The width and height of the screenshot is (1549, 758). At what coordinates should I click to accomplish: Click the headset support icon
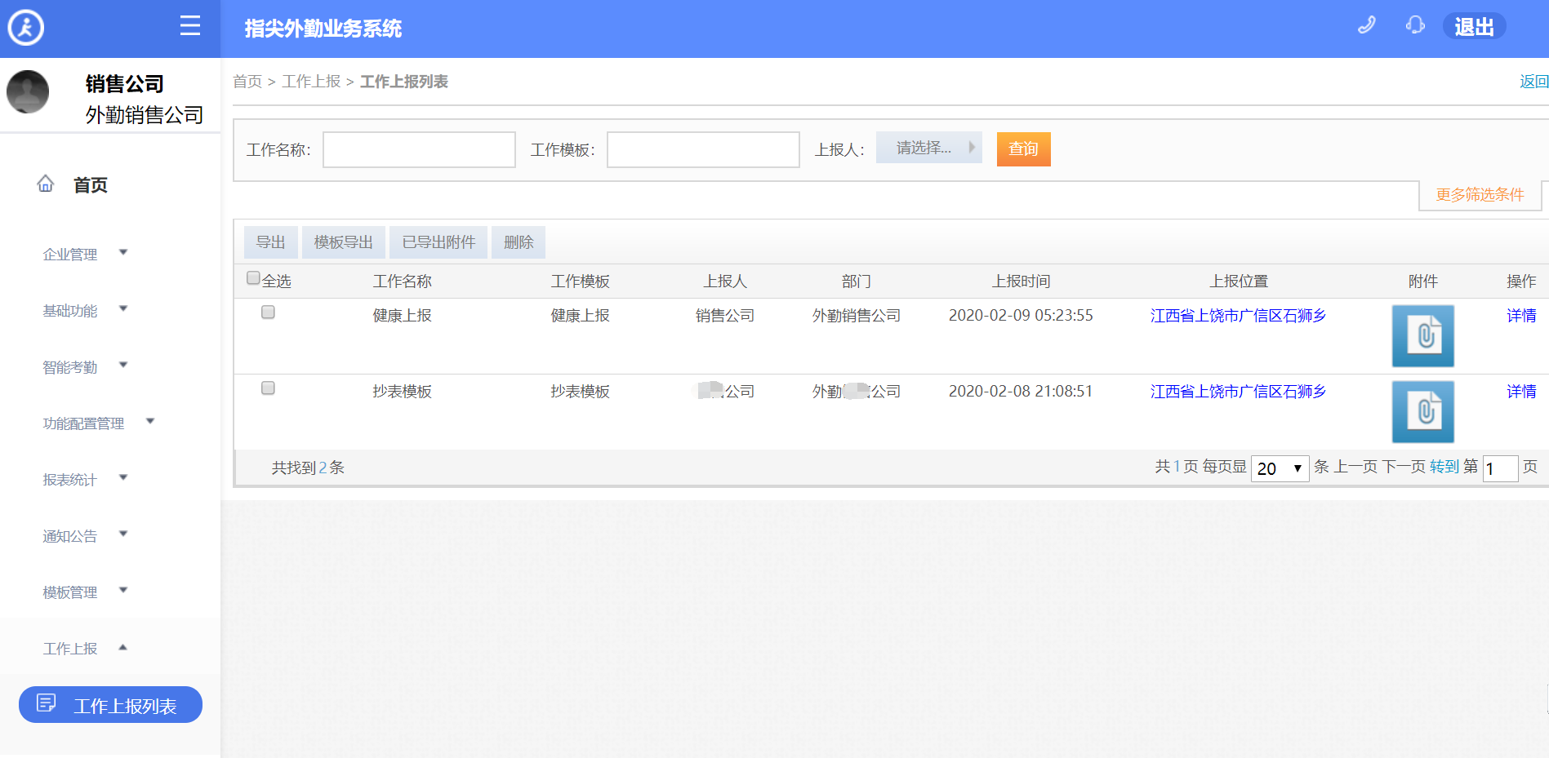[1414, 26]
